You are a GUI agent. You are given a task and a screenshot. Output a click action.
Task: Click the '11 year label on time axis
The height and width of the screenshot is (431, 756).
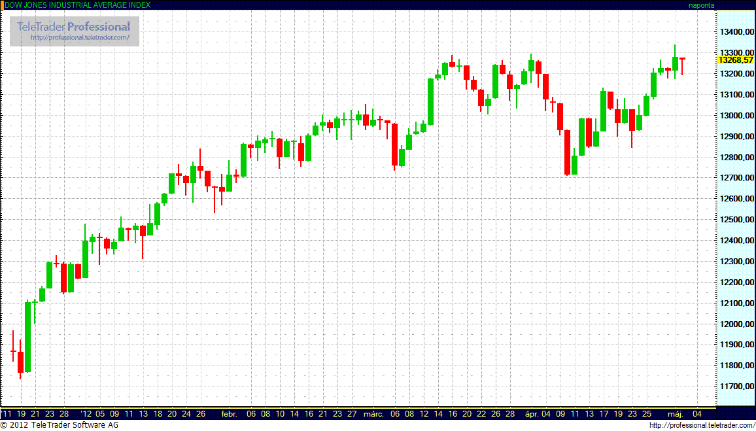[x=7, y=413]
